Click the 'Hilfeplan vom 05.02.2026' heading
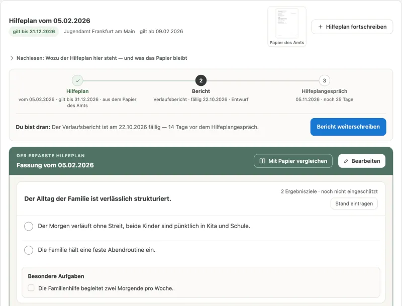Viewport: 402px width, 306px height. 49,21
